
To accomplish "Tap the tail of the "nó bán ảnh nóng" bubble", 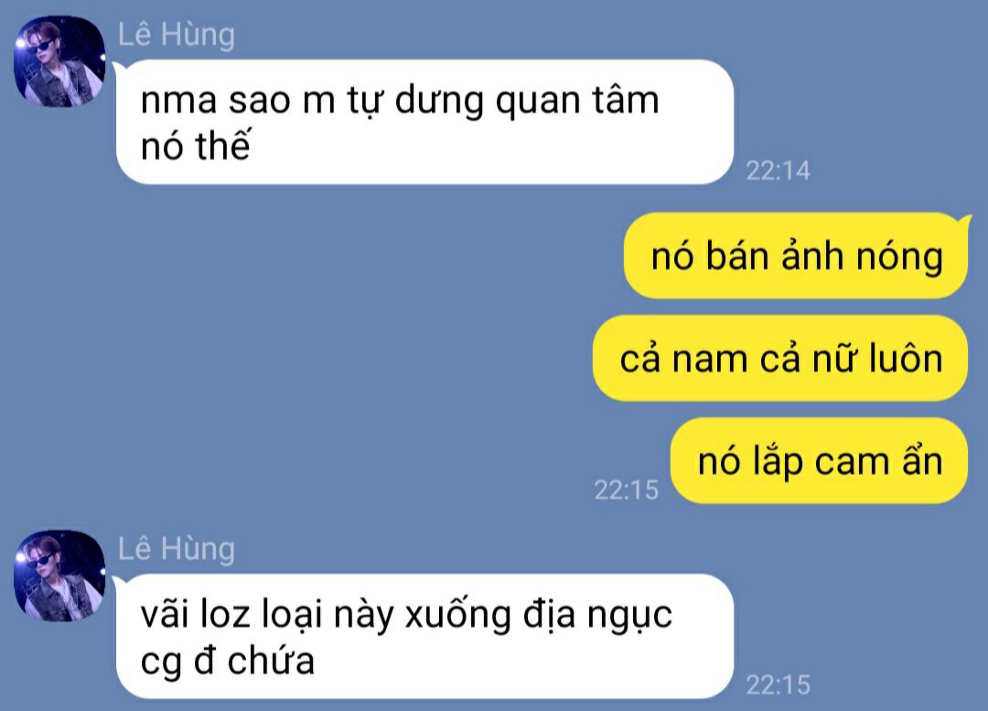I will [x=963, y=221].
